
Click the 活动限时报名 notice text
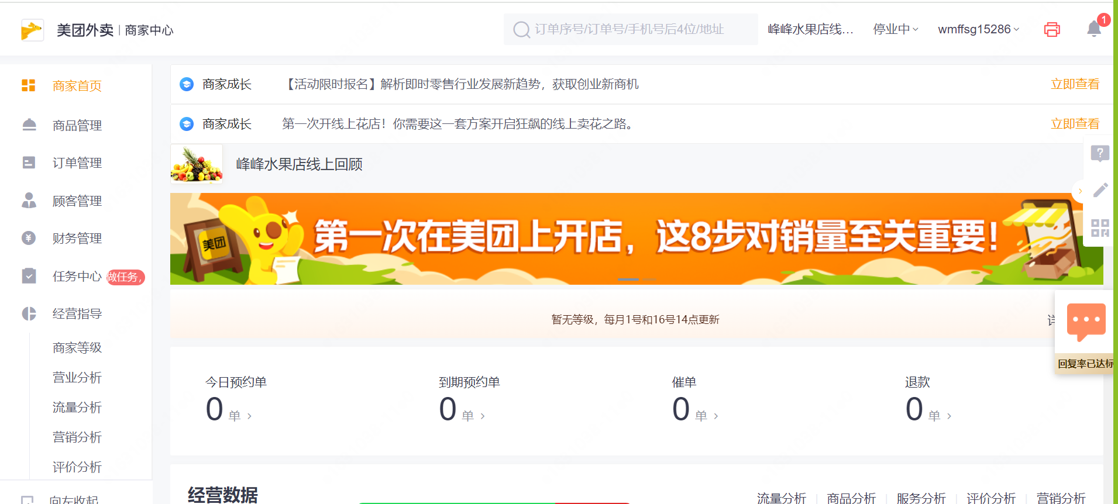pos(460,84)
